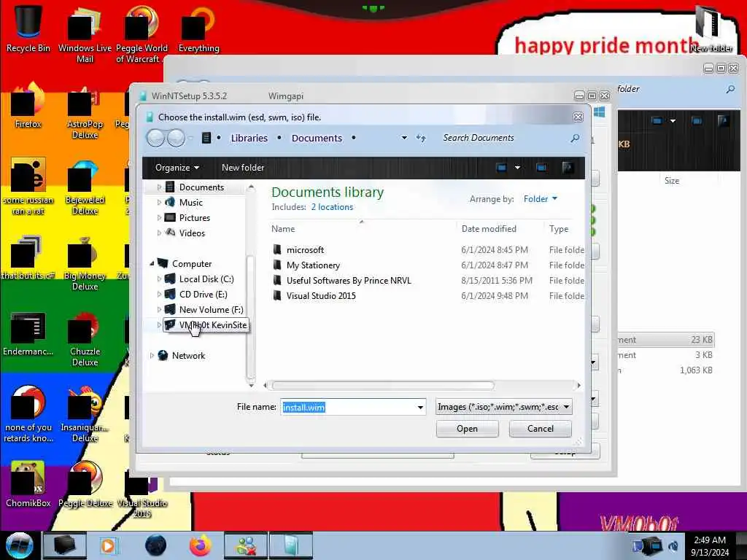The height and width of the screenshot is (560, 747).
Task: Open Peggle World of Warcraft desktop icon
Action: pyautogui.click(x=142, y=34)
